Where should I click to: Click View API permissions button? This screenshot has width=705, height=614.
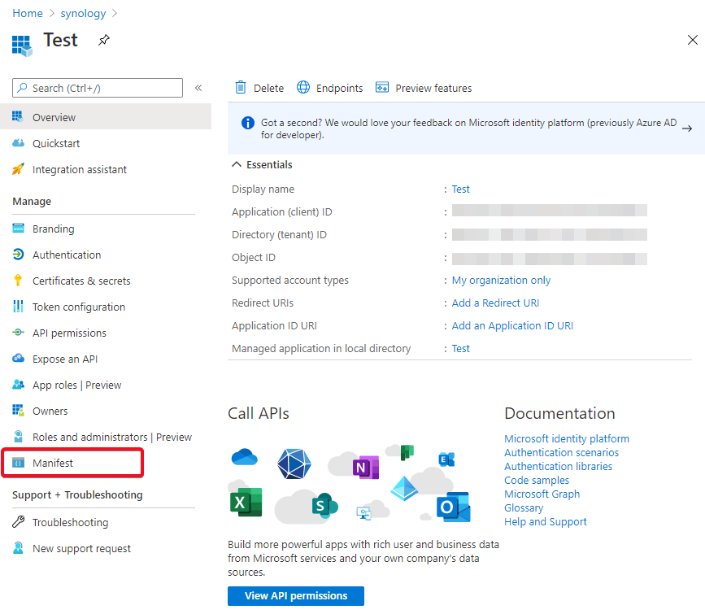coord(296,595)
